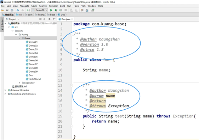Click the highlighted @return tag
This screenshot has height=140, width=199.
point(98,101)
